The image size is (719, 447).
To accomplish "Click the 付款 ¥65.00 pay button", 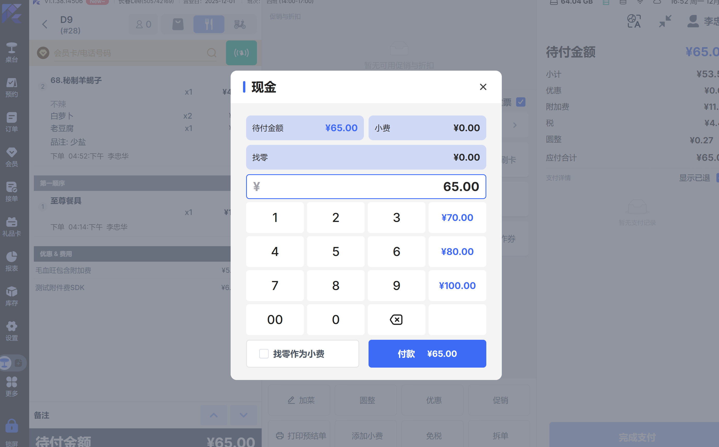I will 427,354.
